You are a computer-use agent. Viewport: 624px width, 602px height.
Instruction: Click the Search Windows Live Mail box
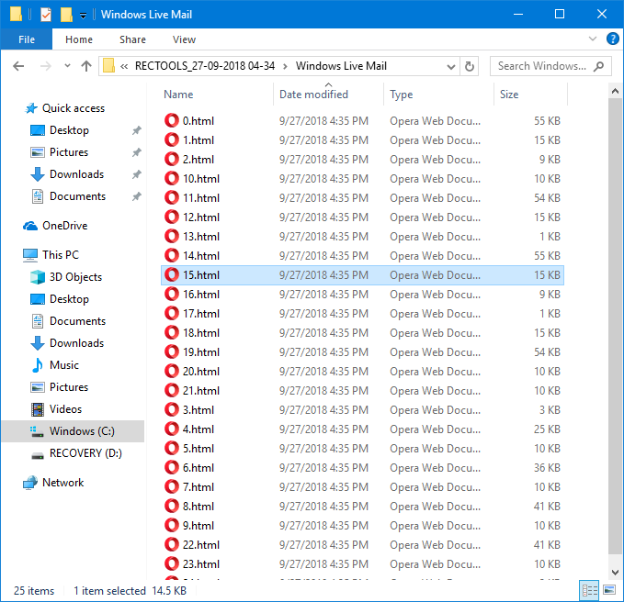pyautogui.click(x=550, y=66)
